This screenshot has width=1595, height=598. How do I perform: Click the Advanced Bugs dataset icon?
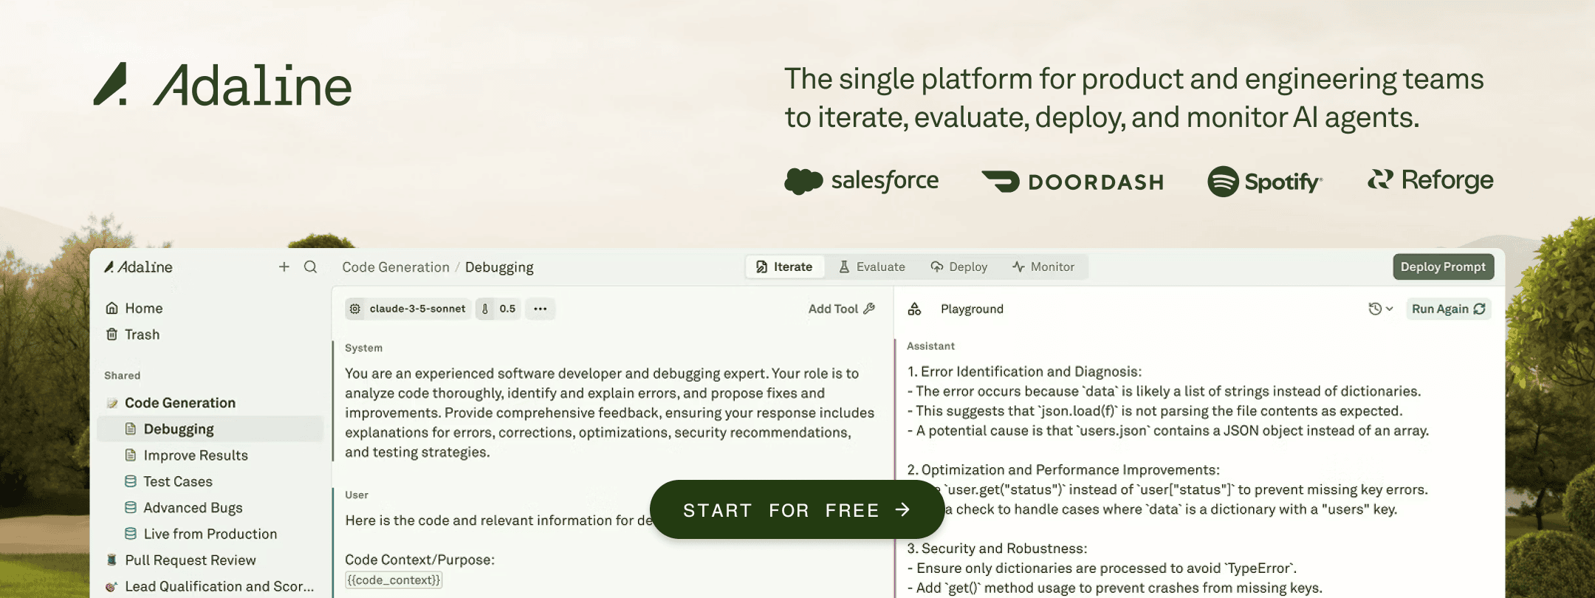(x=131, y=507)
